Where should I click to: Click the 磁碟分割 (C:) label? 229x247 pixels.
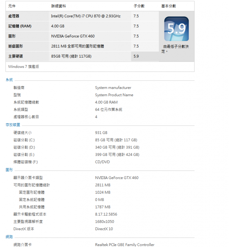[x=24, y=140]
